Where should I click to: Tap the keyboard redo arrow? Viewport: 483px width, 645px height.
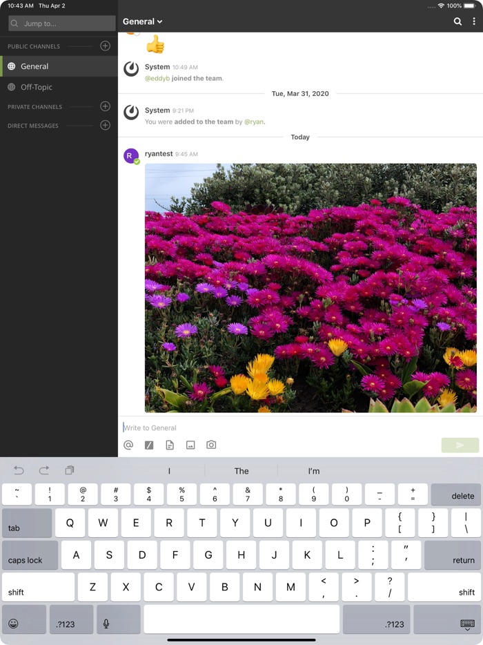(44, 470)
